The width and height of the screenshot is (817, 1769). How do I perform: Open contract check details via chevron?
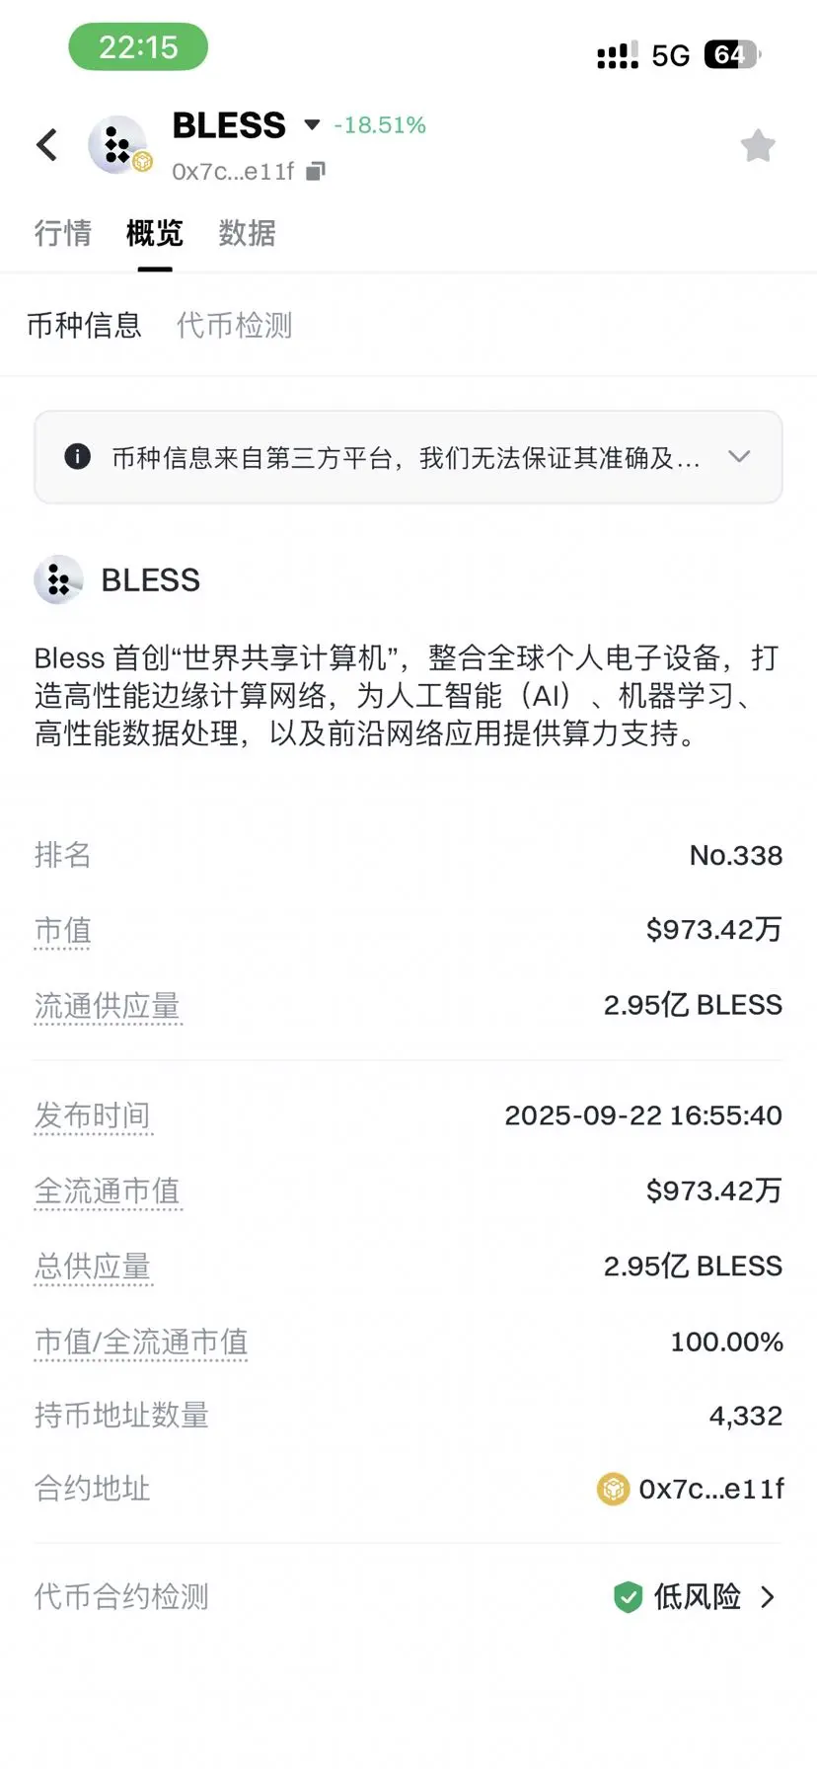point(768,1596)
